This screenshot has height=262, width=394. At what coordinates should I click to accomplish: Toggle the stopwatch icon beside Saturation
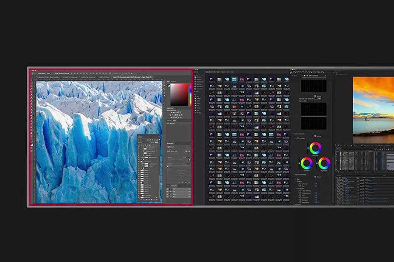300,202
